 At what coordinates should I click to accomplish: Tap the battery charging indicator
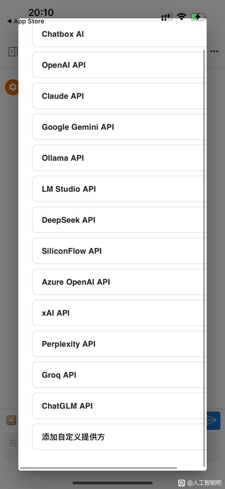[198, 17]
